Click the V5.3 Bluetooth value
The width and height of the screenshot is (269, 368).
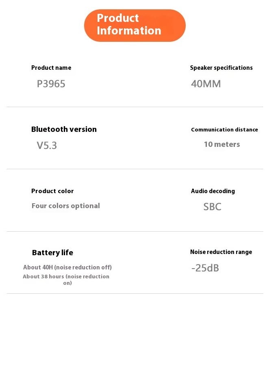(47, 146)
